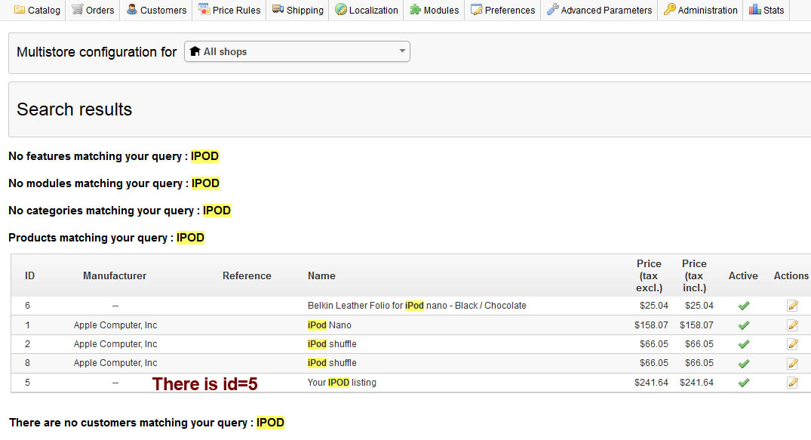Go to the Administration tab
Viewport: 811px width, 440px height.
[700, 10]
